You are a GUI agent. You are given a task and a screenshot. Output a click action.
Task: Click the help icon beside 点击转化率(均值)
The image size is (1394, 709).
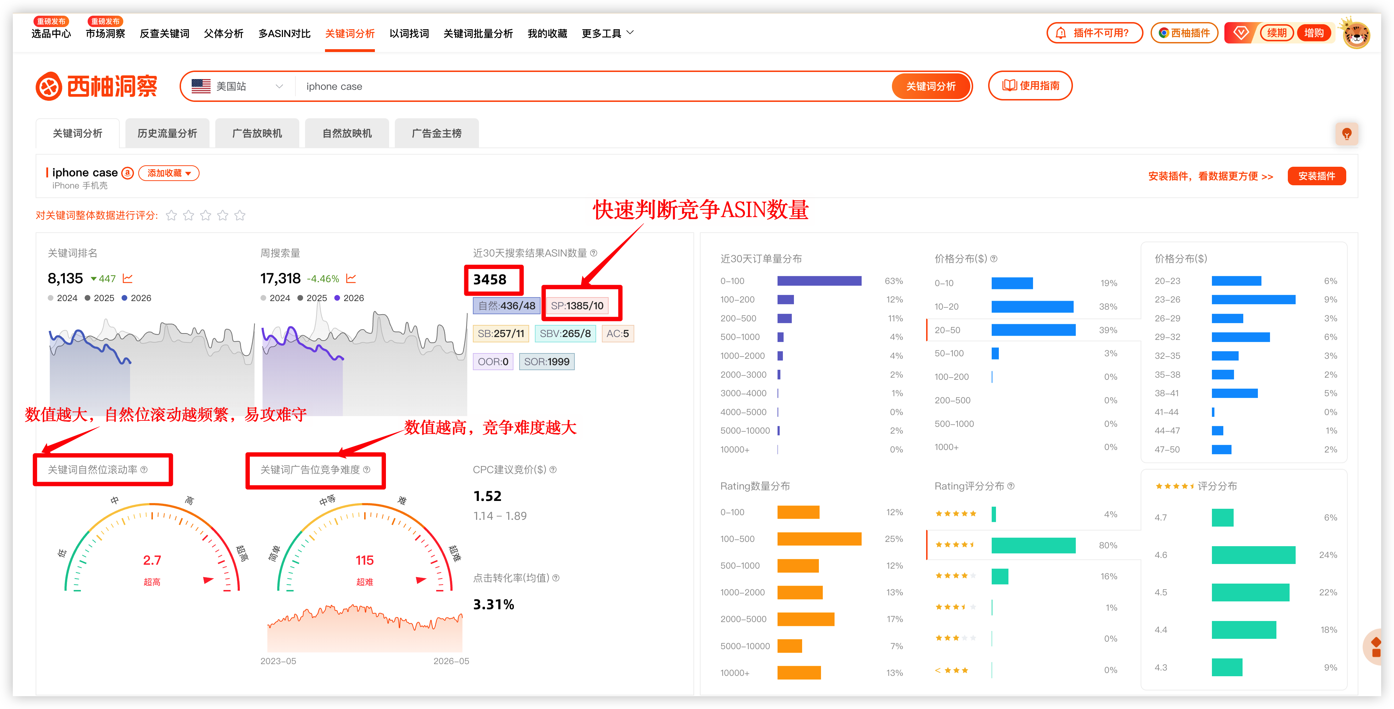(x=556, y=578)
